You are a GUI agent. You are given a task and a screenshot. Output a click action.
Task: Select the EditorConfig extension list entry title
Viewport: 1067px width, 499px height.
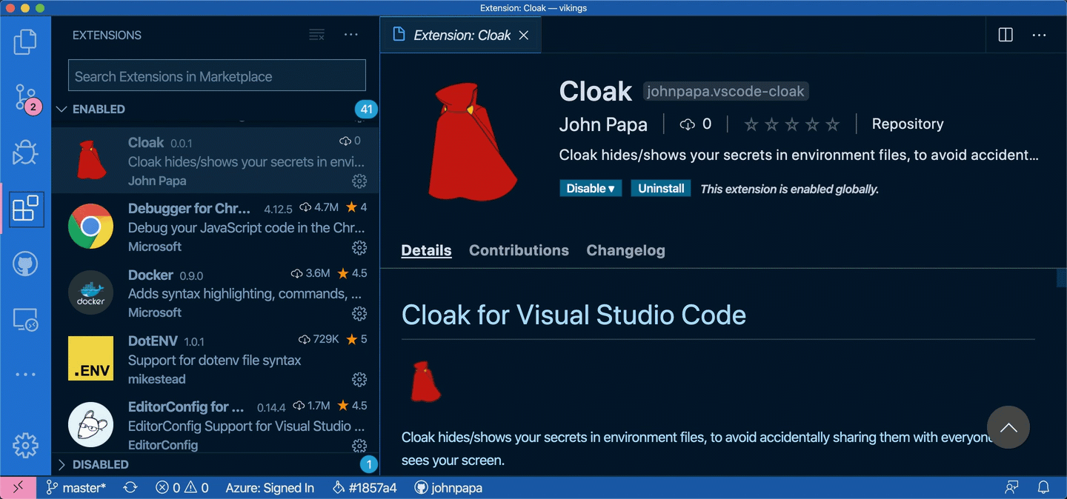point(186,406)
